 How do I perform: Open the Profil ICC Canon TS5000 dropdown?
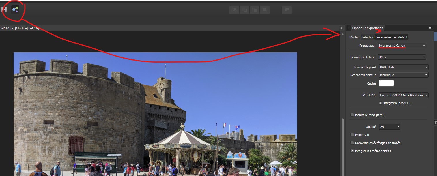[404, 95]
